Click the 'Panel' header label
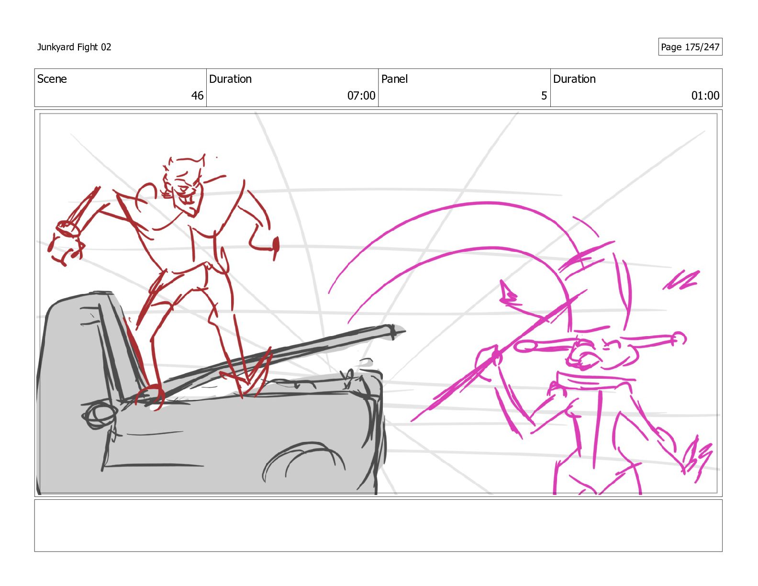The width and height of the screenshot is (758, 586). 395,79
